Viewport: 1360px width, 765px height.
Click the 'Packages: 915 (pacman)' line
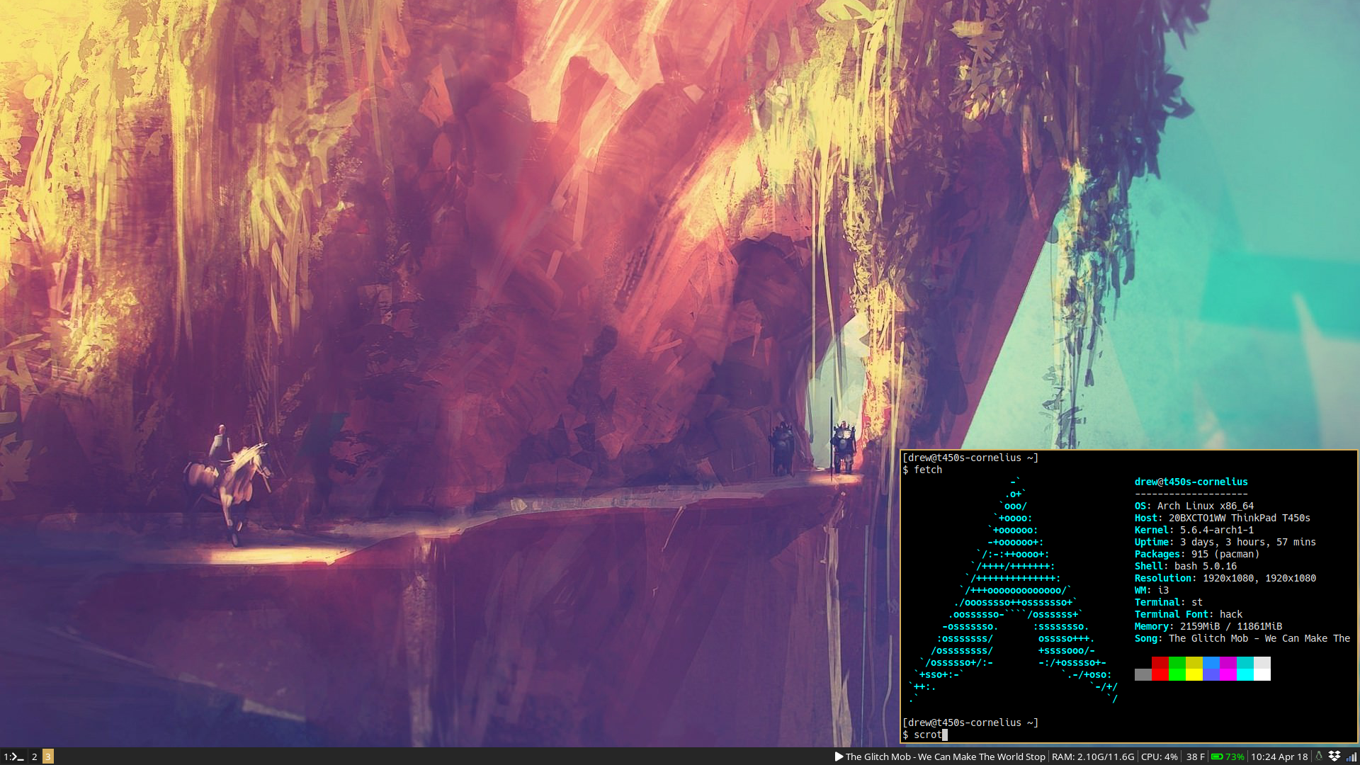(x=1196, y=554)
